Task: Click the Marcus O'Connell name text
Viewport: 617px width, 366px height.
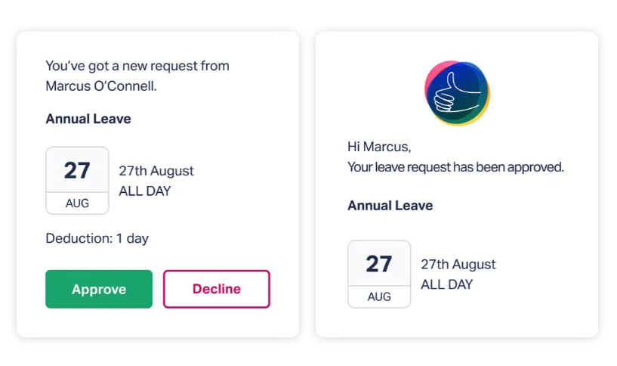Action: click(x=101, y=86)
